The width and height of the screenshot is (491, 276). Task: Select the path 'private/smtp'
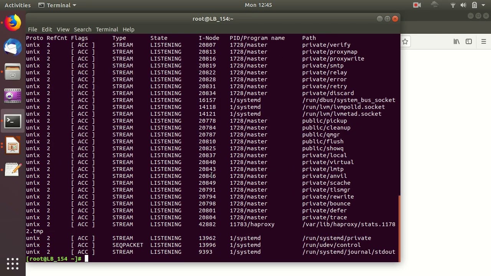pos(323,66)
